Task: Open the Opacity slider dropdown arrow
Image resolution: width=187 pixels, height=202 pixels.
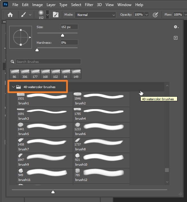Action: [x=146, y=15]
